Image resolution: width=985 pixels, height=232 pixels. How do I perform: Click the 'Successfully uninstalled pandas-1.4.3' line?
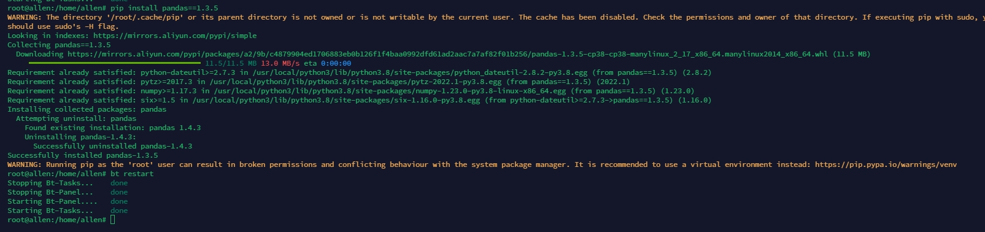click(x=113, y=146)
